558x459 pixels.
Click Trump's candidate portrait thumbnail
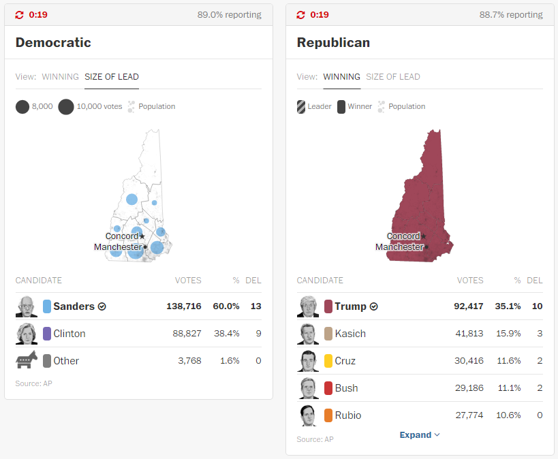point(307,306)
